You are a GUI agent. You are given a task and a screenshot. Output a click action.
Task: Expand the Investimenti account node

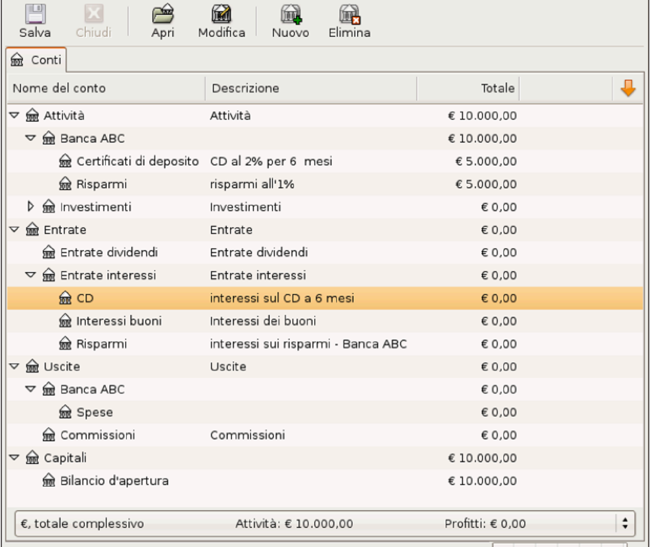31,206
